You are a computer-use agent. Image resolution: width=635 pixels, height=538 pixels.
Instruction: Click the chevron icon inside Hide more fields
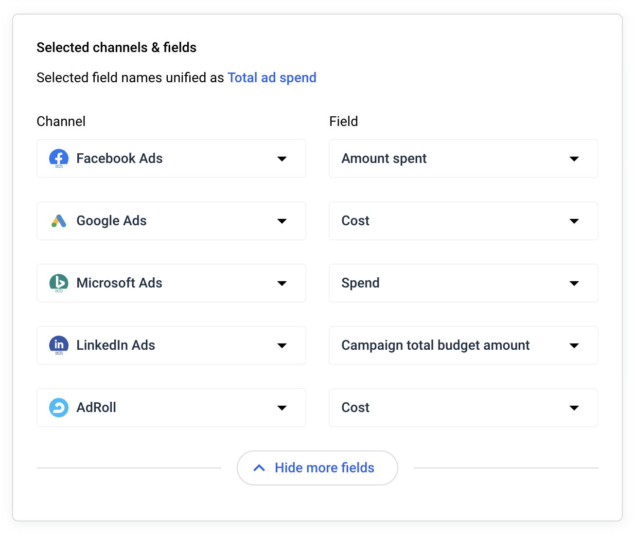point(258,467)
